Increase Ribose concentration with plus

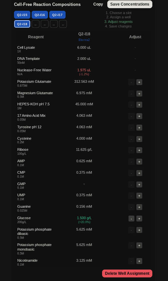tap(139, 150)
